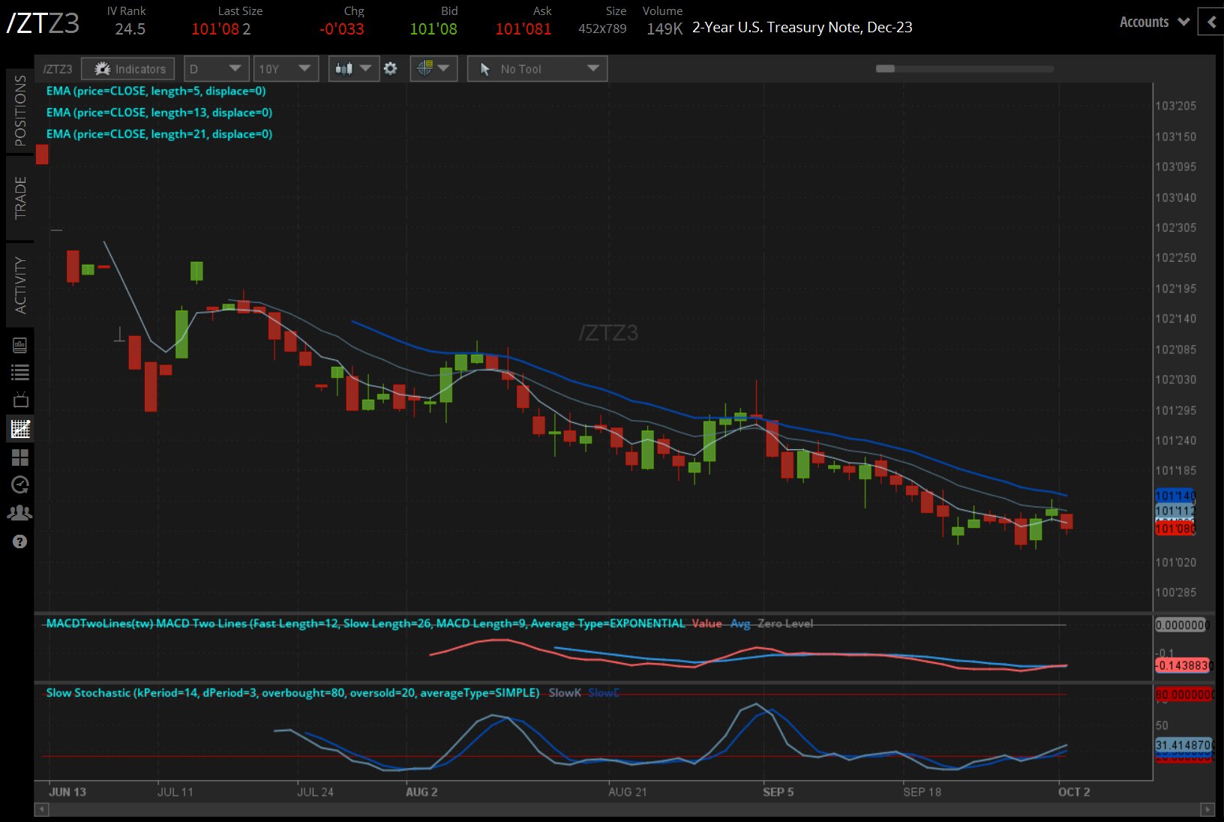Click the MACDTwoLines study label
This screenshot has width=1224, height=822.
[x=366, y=623]
